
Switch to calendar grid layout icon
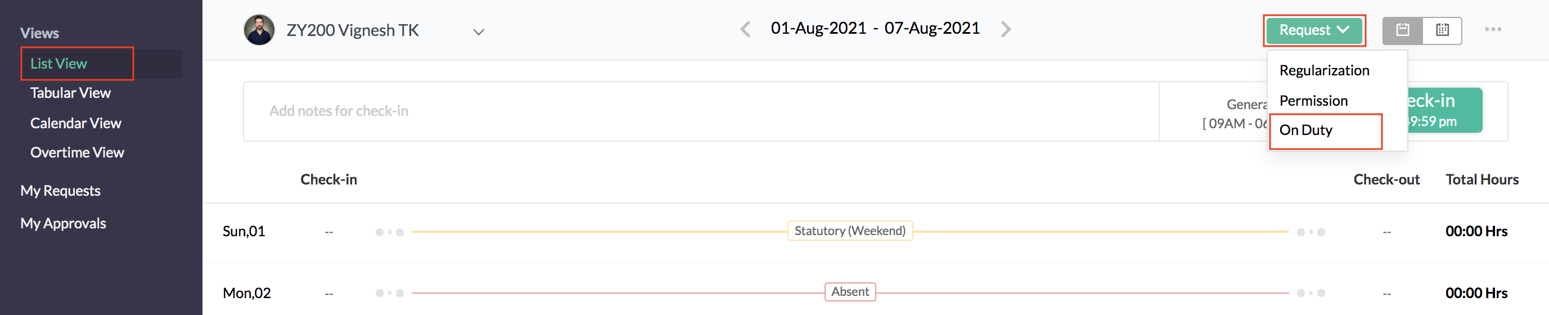(x=1442, y=30)
